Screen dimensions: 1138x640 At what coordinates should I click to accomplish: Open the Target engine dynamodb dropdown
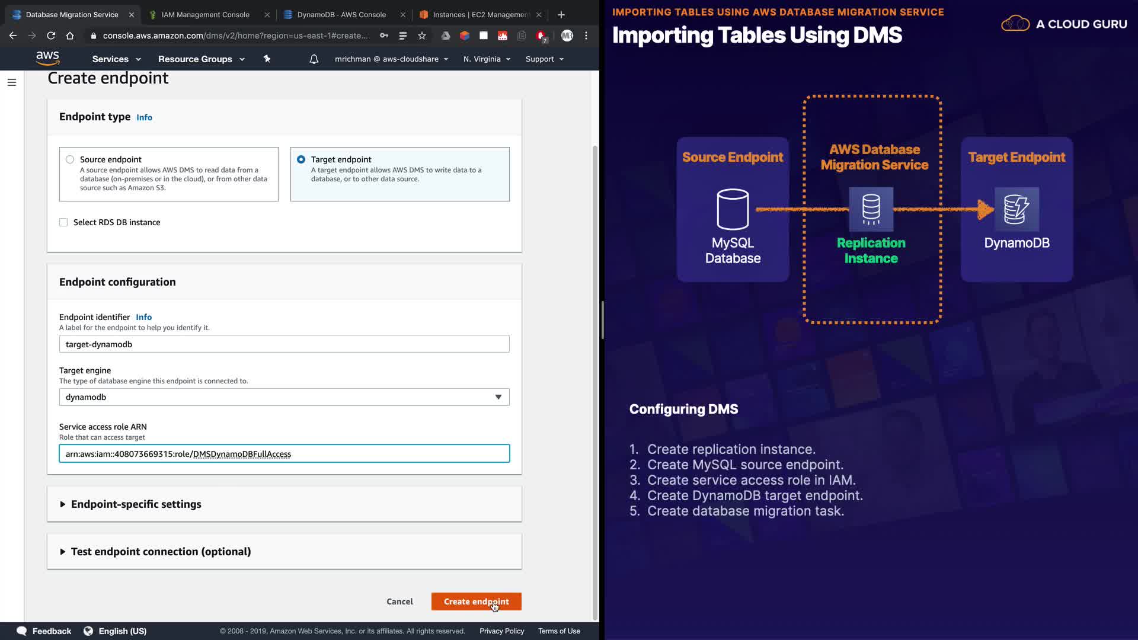click(x=284, y=397)
